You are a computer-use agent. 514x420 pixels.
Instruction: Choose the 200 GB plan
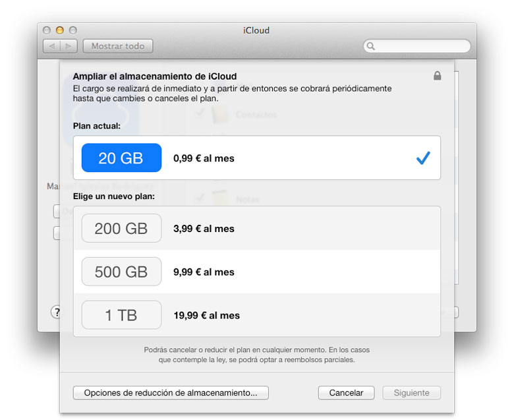click(x=257, y=228)
